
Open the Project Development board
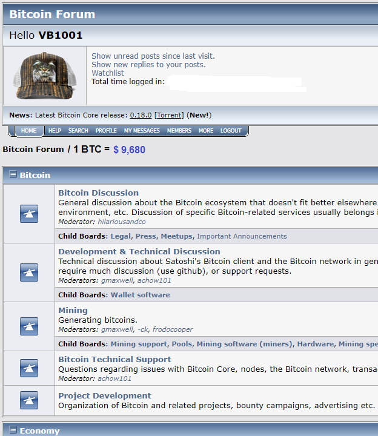105,395
